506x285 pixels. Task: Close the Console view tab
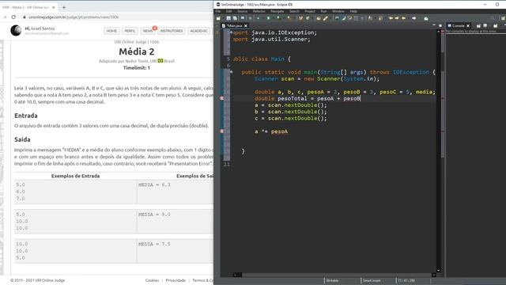(468, 25)
